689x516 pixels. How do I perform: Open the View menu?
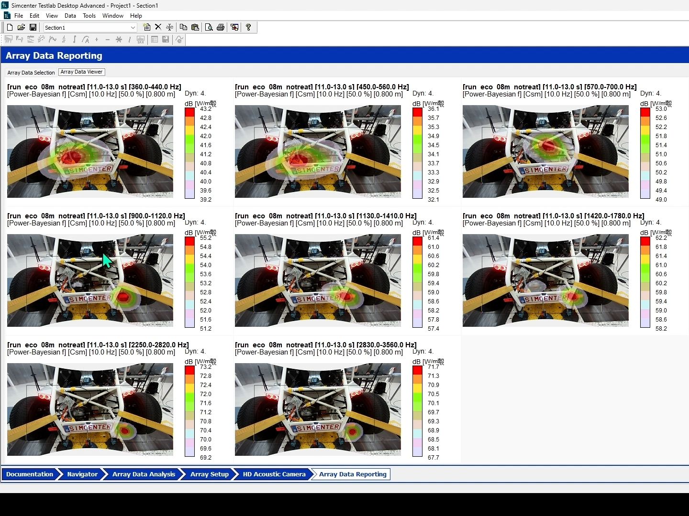(x=52, y=16)
